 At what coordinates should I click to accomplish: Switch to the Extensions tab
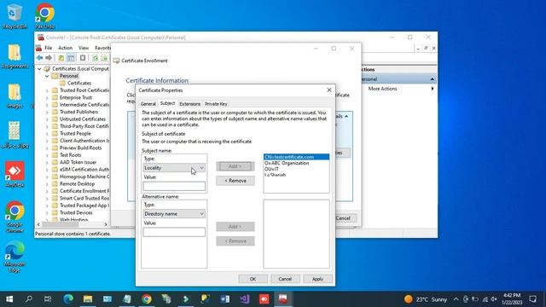point(189,104)
